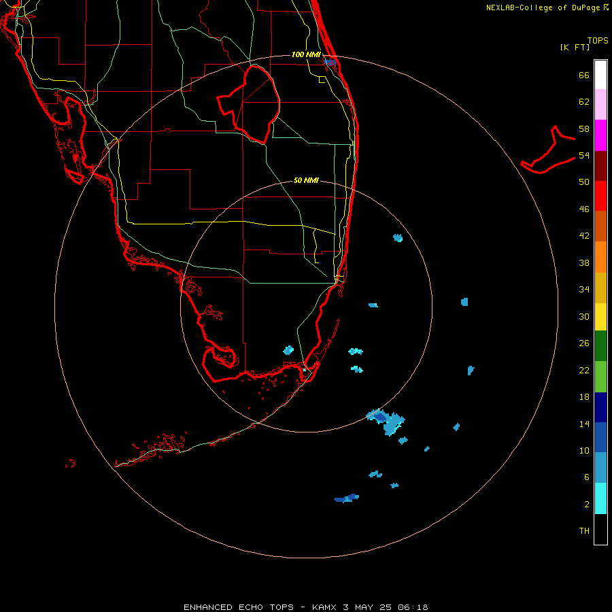The height and width of the screenshot is (612, 612).
Task: Click the legend value 2
Action: [x=587, y=505]
